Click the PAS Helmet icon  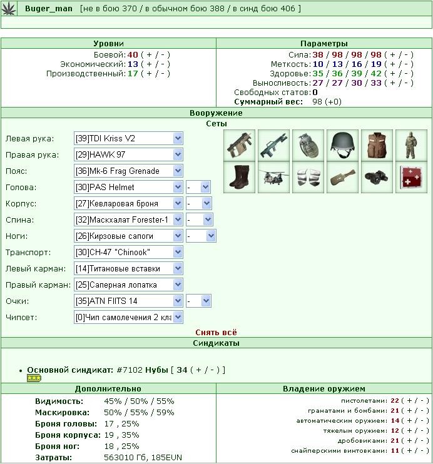pos(342,145)
